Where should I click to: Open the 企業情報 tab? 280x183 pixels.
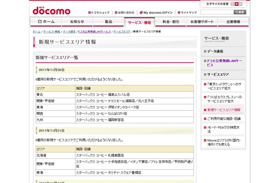pyautogui.click(x=233, y=22)
